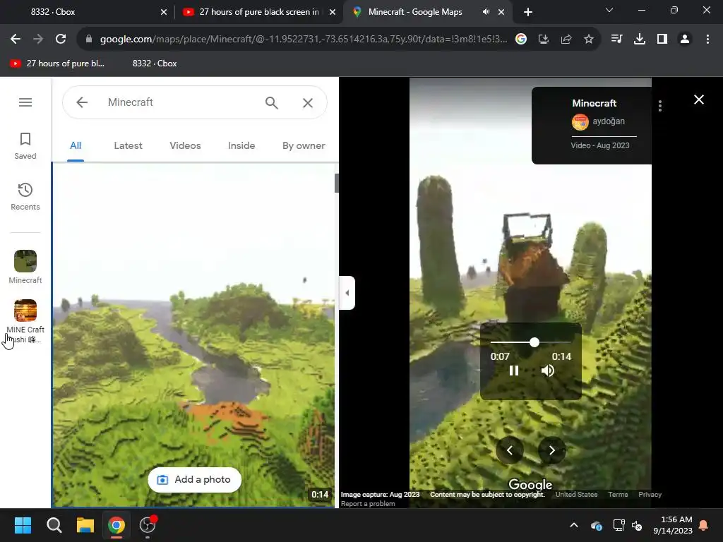
Task: Collapse the side panel with arrow handle
Action: tap(347, 293)
